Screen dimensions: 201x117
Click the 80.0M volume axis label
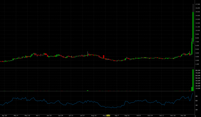[198, 70]
